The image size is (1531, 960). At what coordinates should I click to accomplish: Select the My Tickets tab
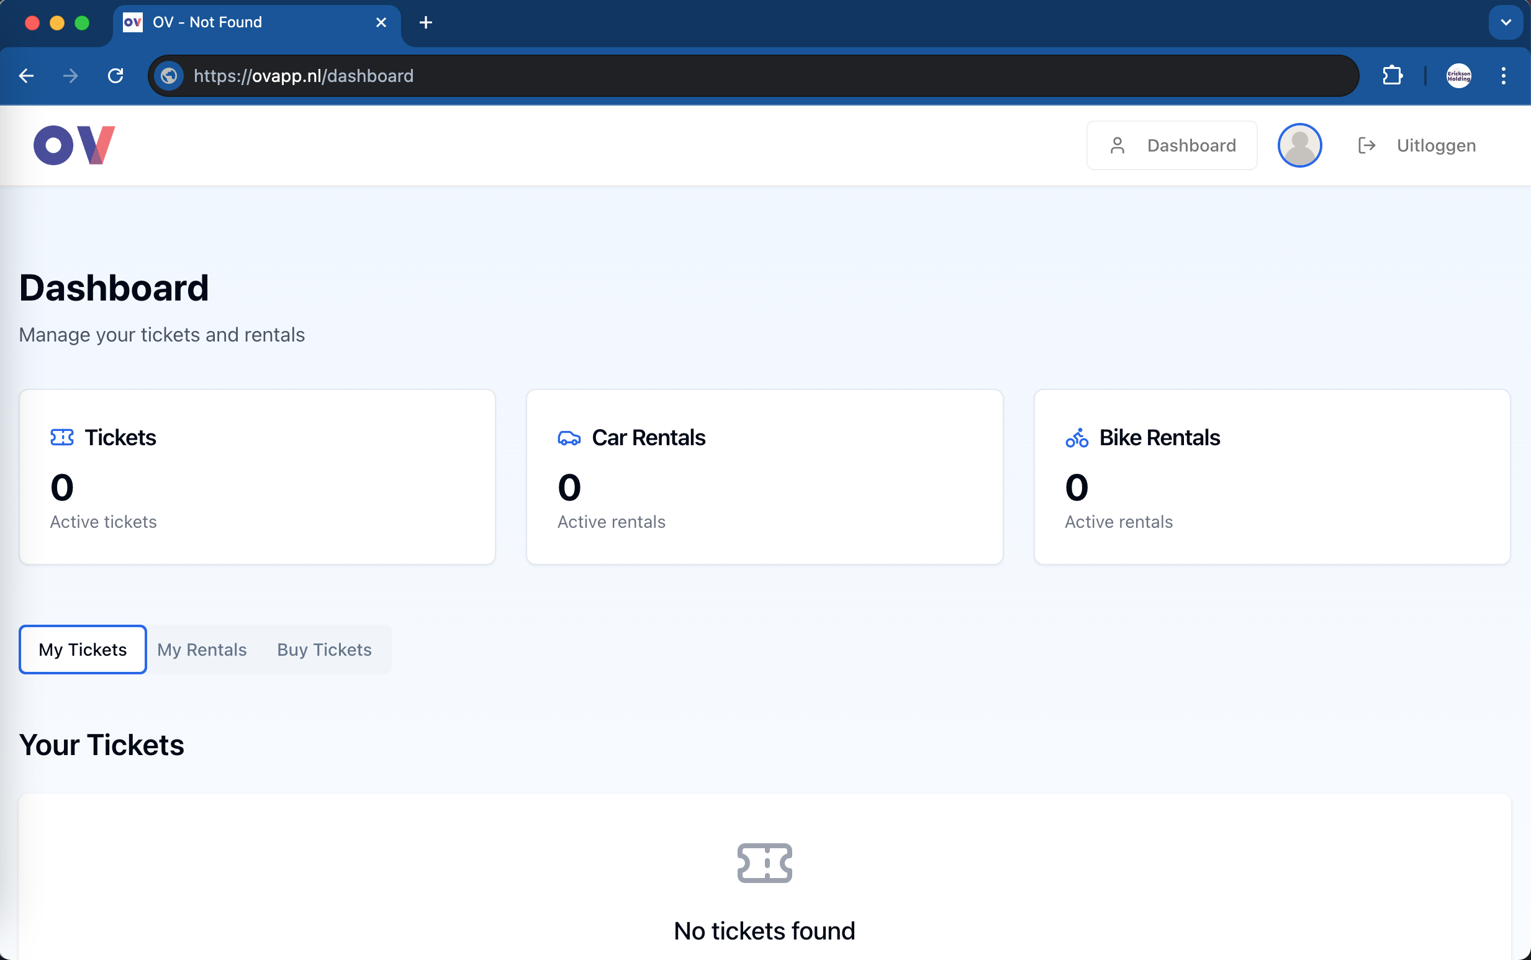pyautogui.click(x=83, y=650)
